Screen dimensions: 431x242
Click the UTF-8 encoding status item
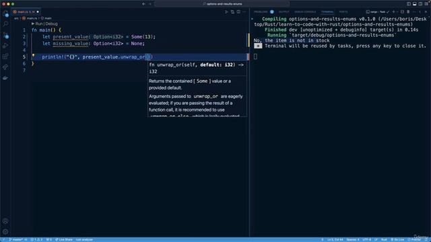click(x=366, y=239)
